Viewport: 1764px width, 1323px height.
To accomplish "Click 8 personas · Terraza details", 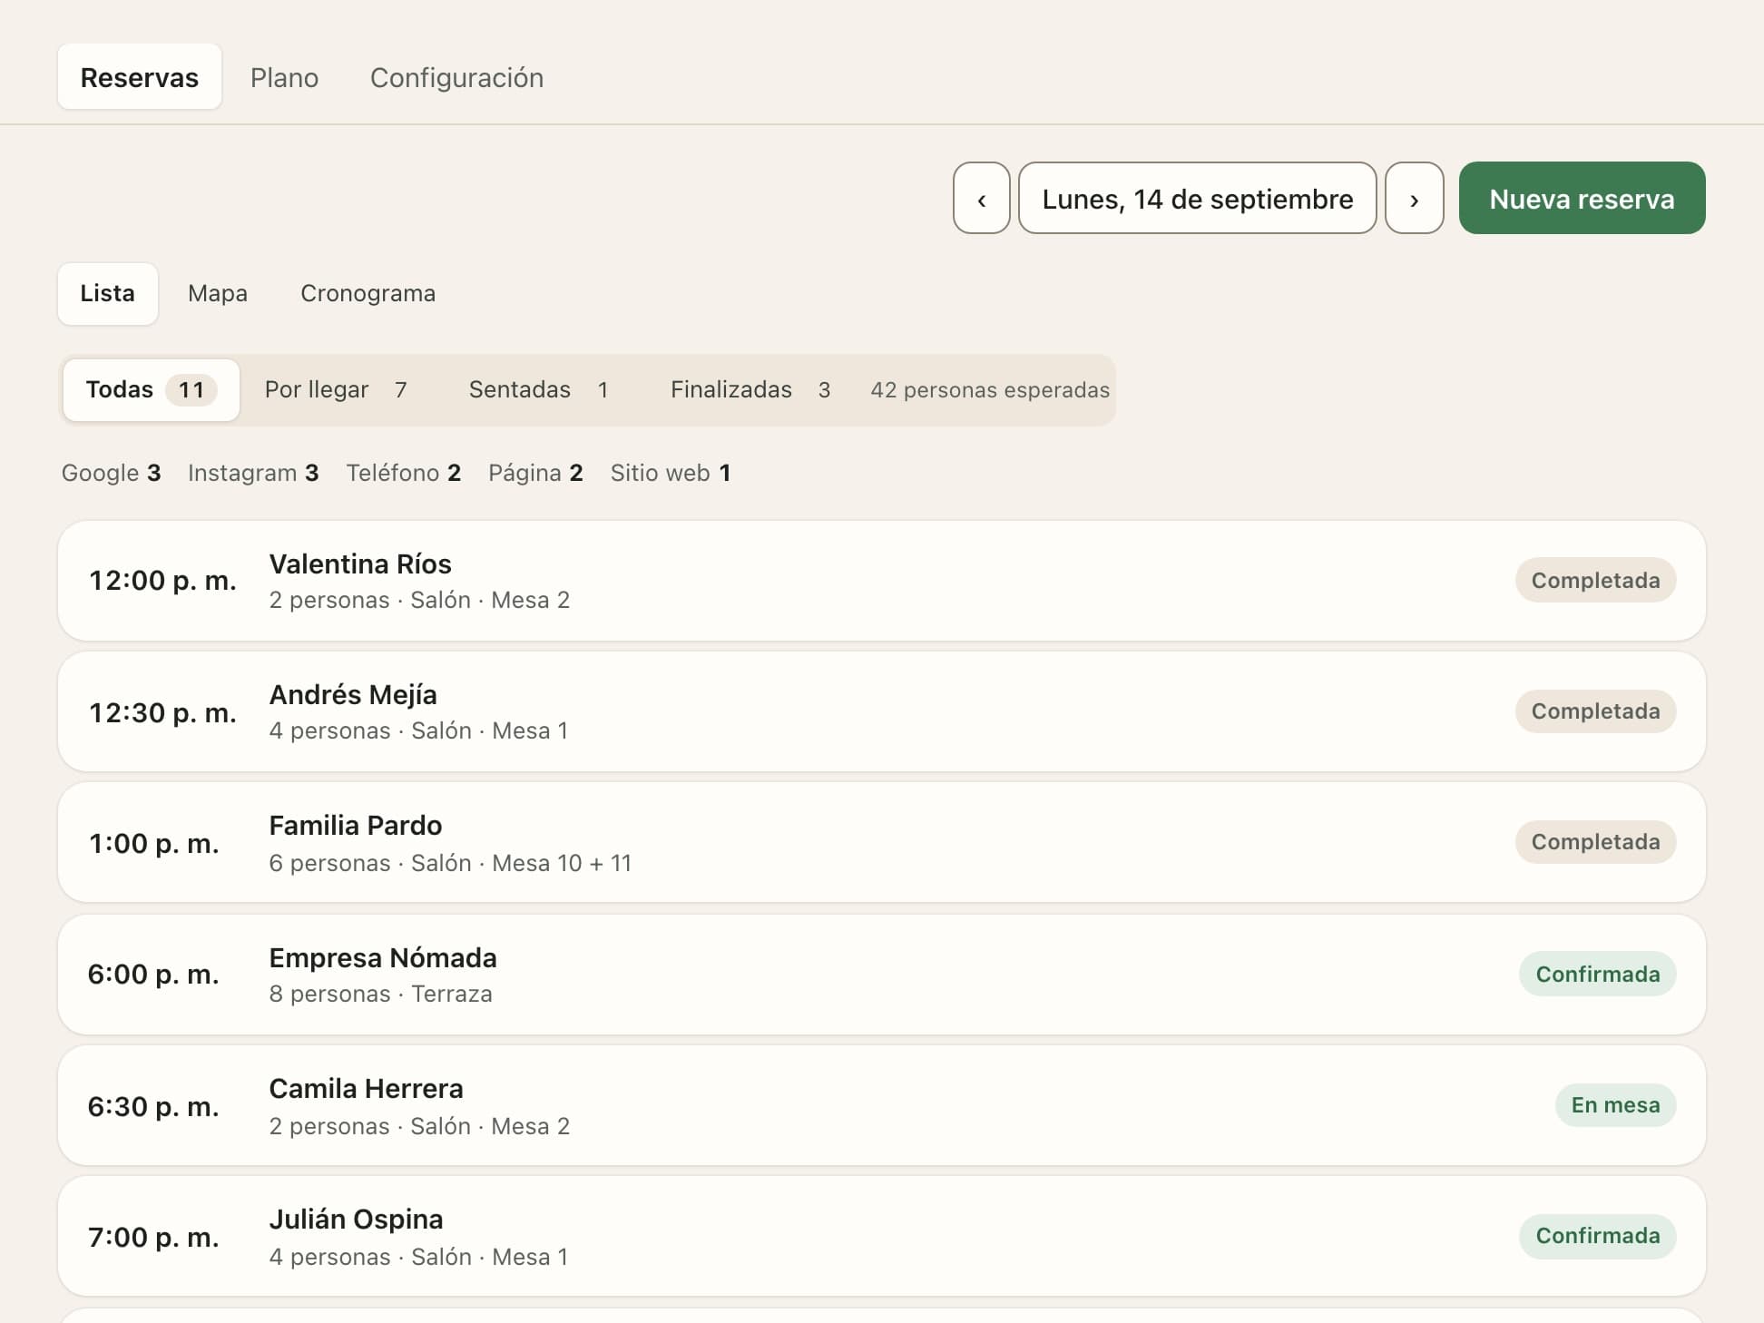I will 381,994.
